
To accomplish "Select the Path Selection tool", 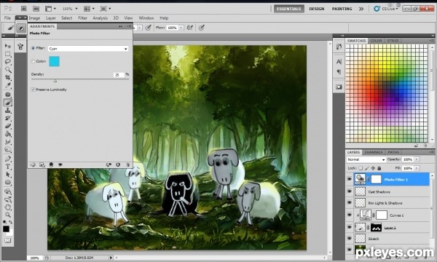I will 8,175.
